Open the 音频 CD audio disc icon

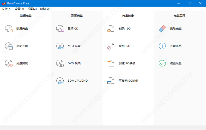[x=60, y=29]
